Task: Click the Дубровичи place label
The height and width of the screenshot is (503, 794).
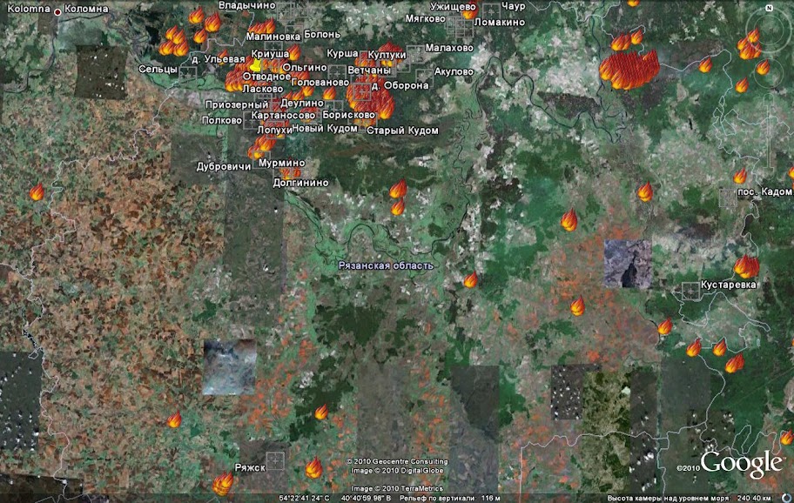Action: 224,166
